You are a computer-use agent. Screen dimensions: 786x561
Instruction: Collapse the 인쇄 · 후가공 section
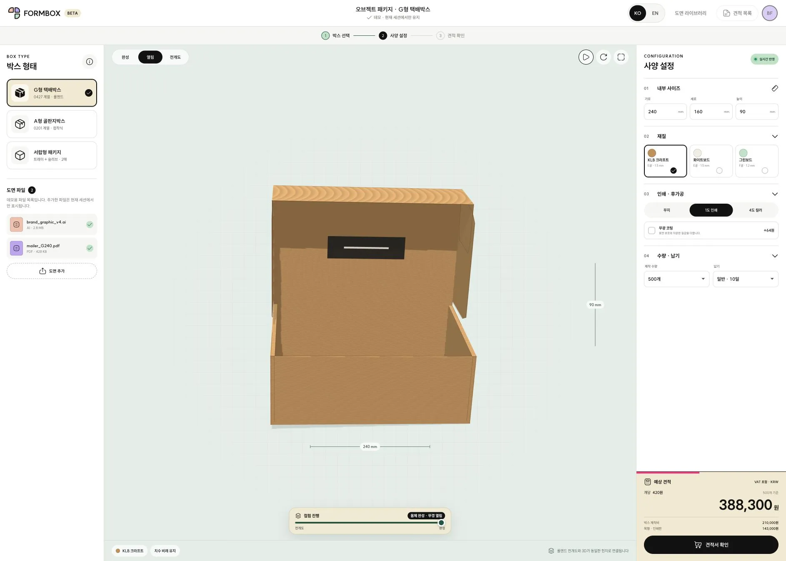coord(774,194)
